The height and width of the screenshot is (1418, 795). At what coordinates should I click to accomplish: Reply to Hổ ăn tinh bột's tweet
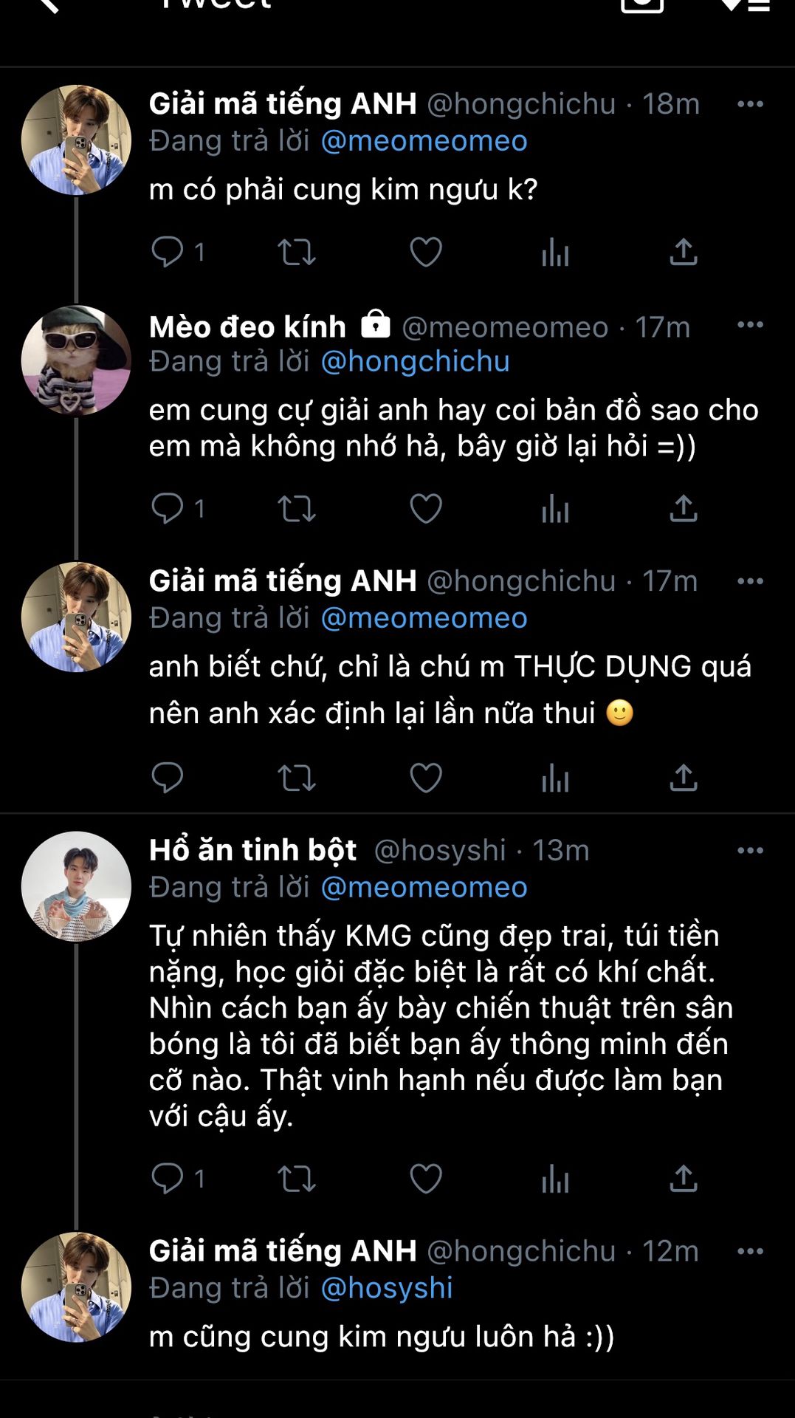[168, 1179]
